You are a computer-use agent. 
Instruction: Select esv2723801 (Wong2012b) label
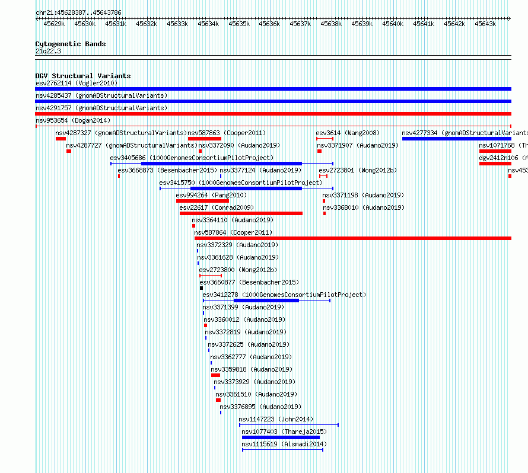pyautogui.click(x=358, y=170)
